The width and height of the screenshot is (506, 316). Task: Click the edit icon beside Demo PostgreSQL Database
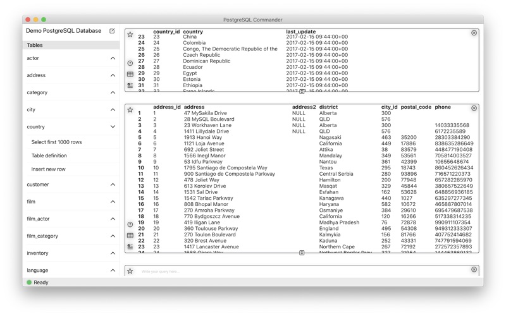click(112, 31)
